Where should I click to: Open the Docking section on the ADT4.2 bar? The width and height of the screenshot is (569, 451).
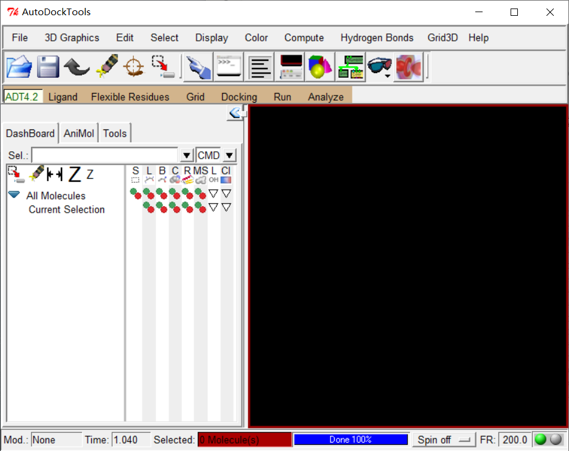239,97
